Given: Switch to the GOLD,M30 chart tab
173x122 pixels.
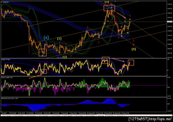Looking at the screenshot, I should pos(110,116).
